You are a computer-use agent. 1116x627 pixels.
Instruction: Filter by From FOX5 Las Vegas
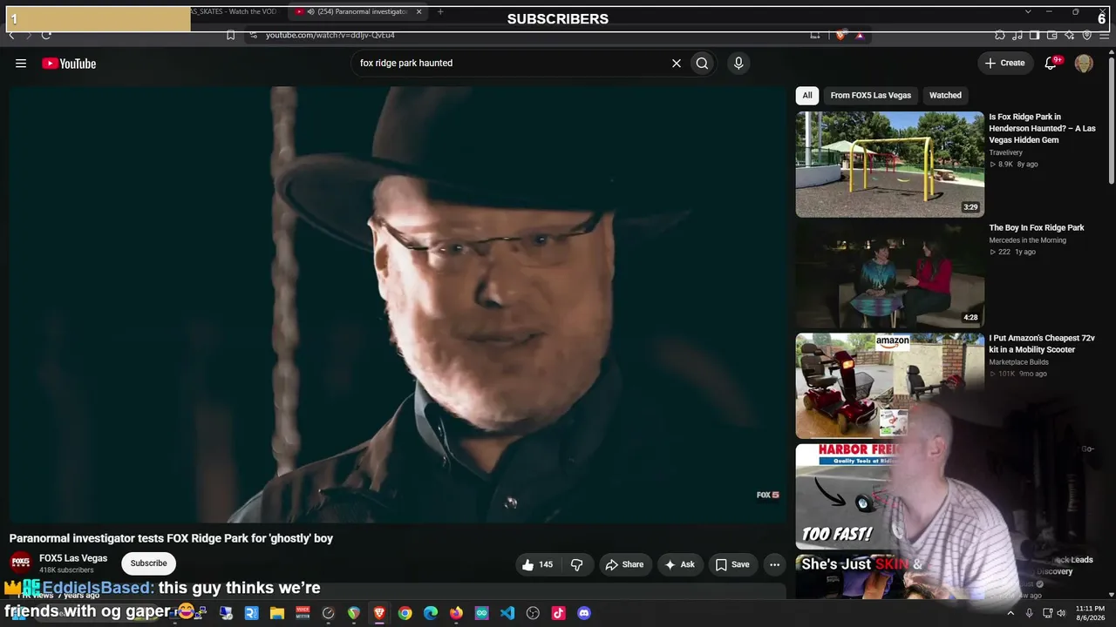tap(871, 96)
